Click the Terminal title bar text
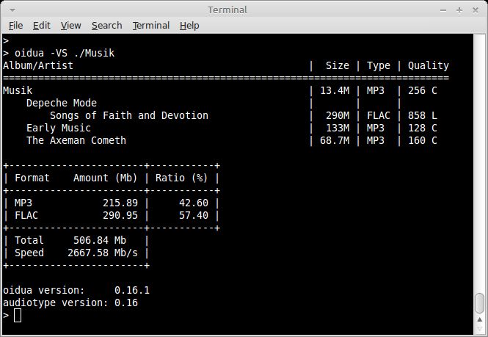Viewport: 488px width, 337px height. click(x=227, y=10)
